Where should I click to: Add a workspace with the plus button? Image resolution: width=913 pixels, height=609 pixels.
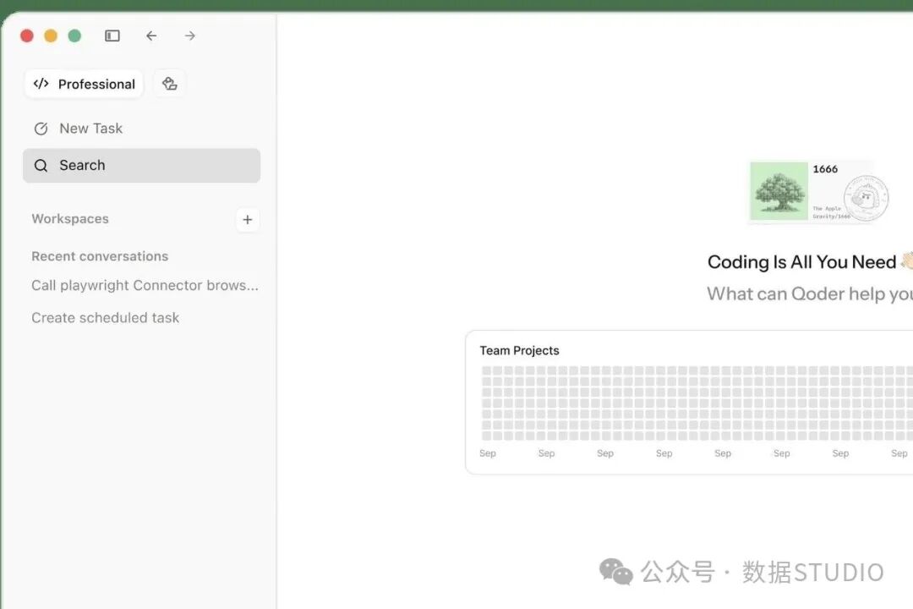[248, 219]
